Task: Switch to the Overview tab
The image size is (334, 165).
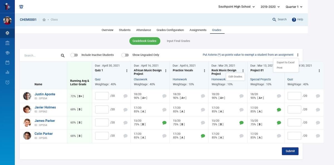Action: pyautogui.click(x=107, y=30)
